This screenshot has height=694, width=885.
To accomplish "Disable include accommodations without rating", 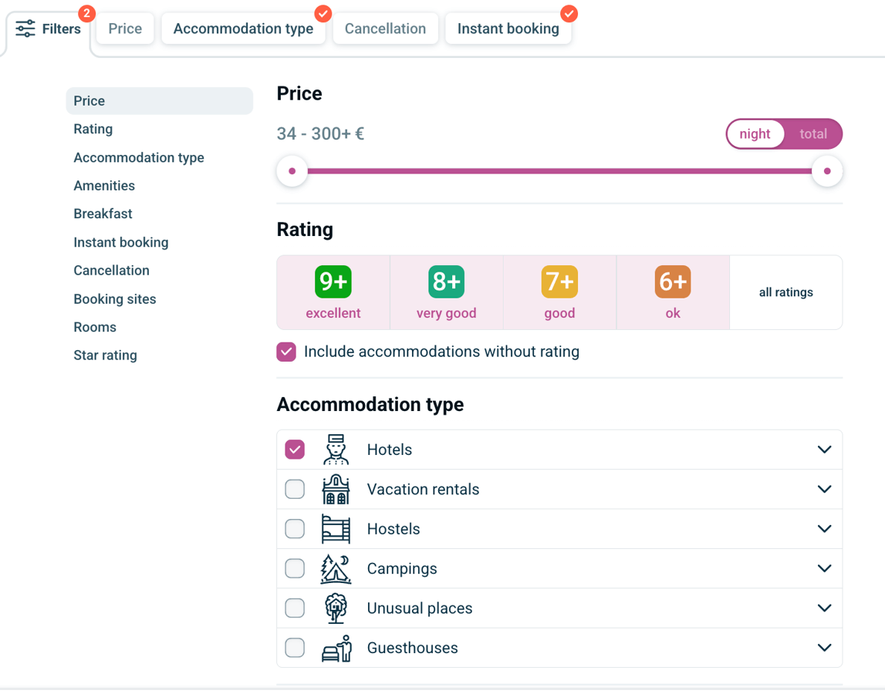I will pyautogui.click(x=286, y=352).
